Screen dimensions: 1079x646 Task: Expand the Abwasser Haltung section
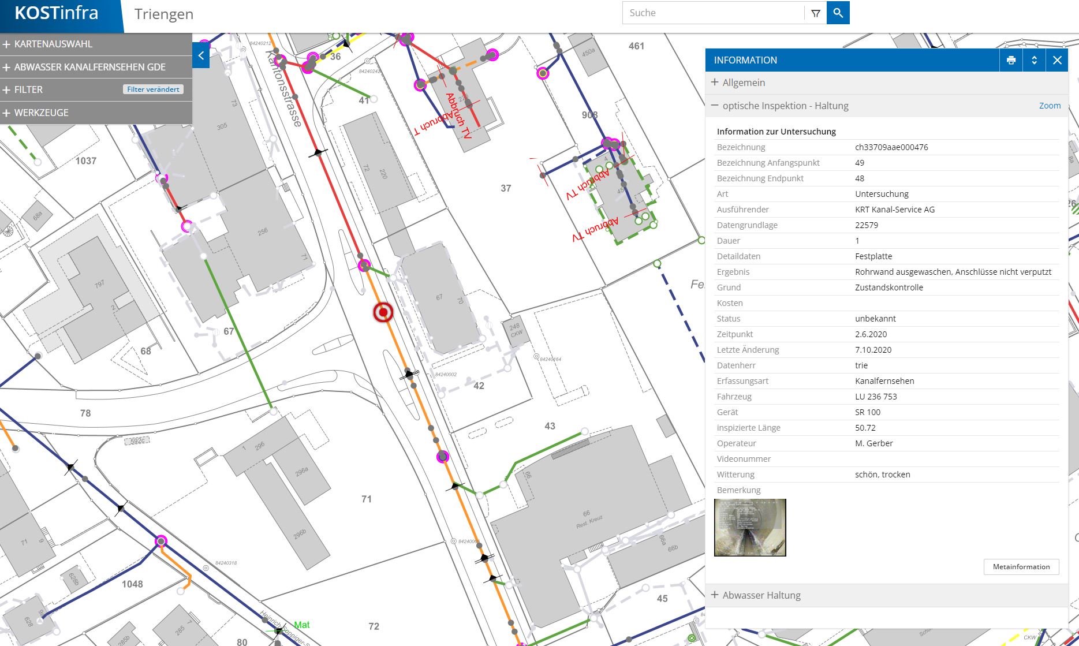click(x=761, y=595)
